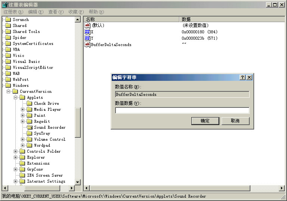
Task: Click the Spider folder icon
Action: tap(8, 37)
